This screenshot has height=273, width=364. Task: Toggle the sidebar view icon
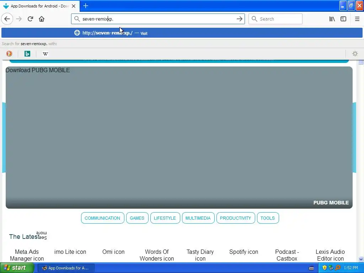(343, 19)
